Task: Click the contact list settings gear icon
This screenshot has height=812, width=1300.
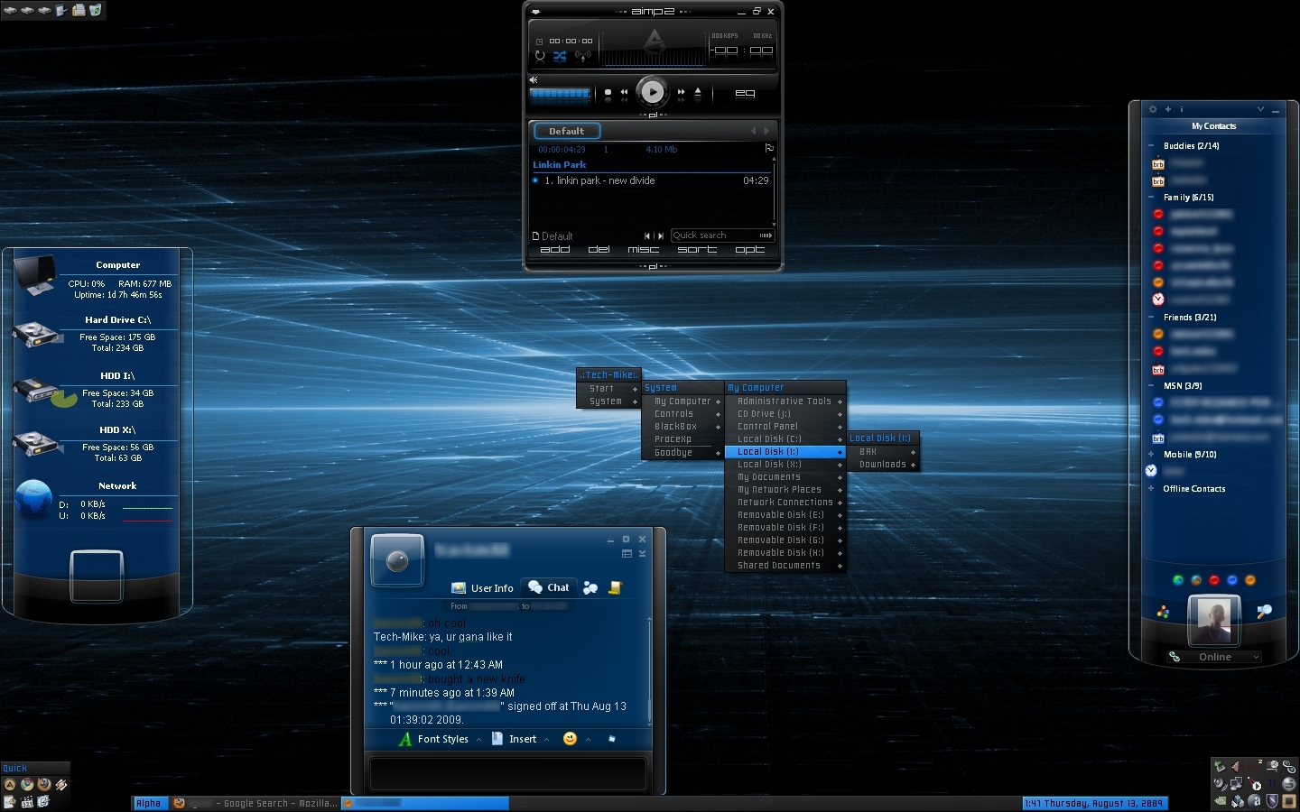Action: [1153, 109]
